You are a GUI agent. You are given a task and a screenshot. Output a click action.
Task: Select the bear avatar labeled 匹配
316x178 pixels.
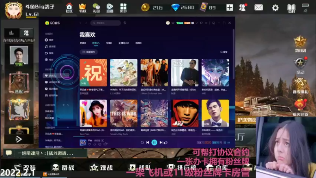19,82
